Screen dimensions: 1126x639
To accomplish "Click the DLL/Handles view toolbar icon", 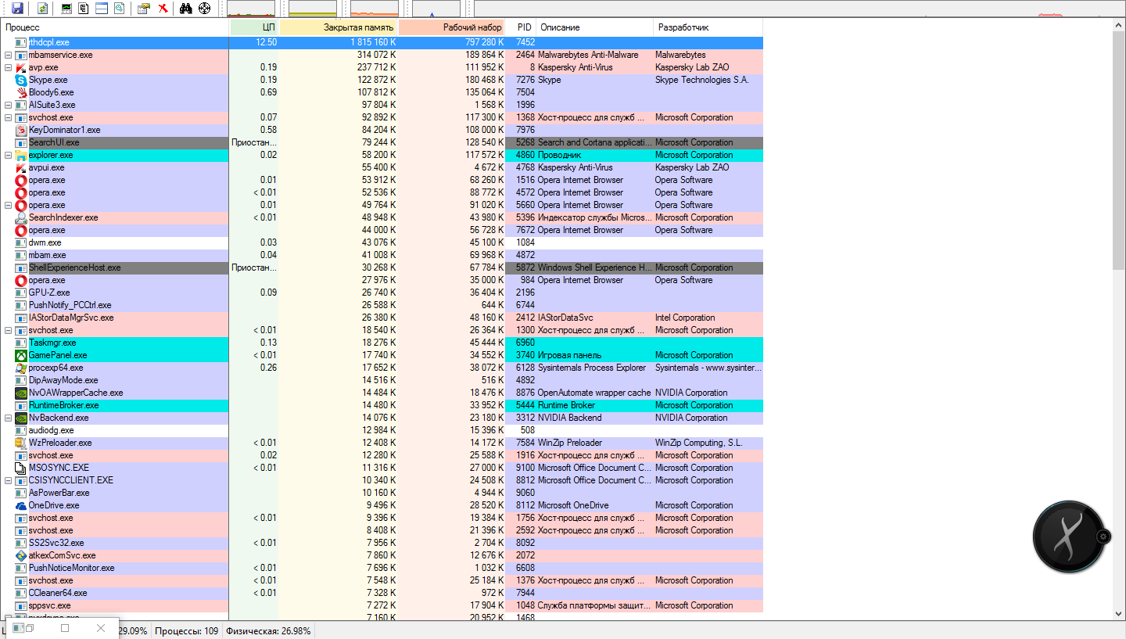I will pyautogui.click(x=119, y=9).
